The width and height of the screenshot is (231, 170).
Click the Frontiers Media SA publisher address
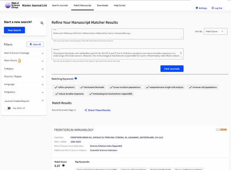point(117,138)
